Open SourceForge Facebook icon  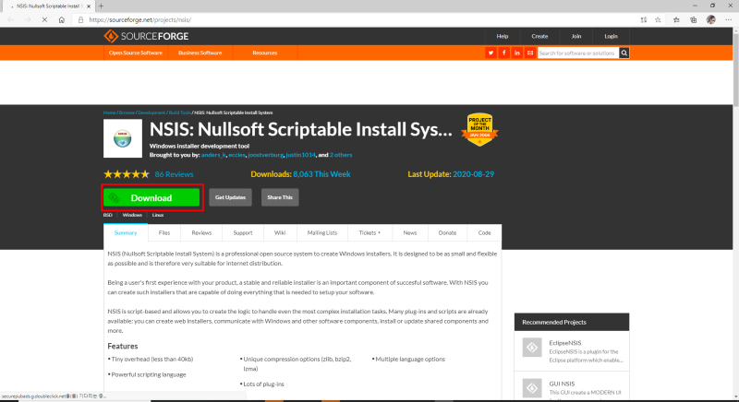click(503, 53)
